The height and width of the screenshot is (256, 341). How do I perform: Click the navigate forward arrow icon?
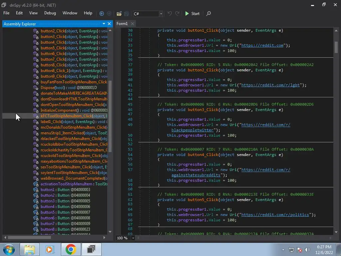tap(109, 13)
